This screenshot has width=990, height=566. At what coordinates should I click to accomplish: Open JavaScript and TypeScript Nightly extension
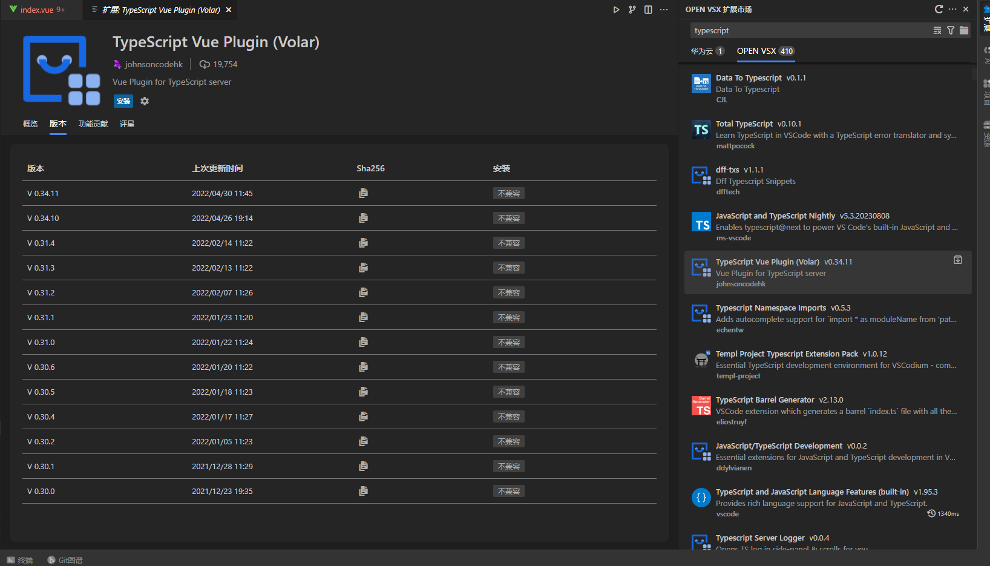pyautogui.click(x=828, y=226)
